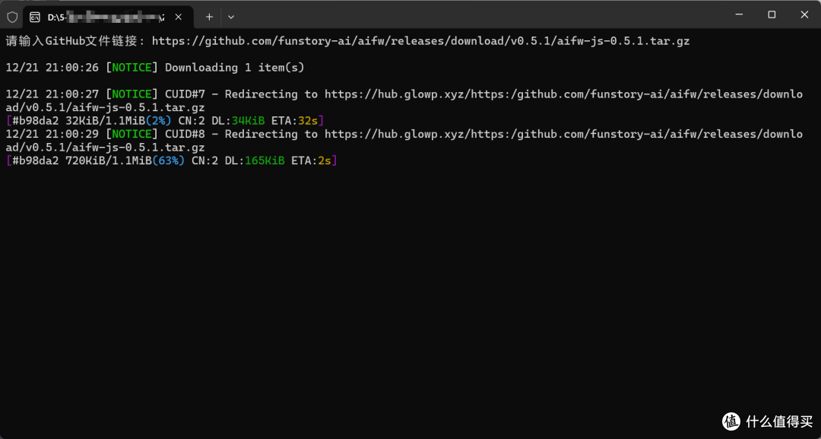Image resolution: width=821 pixels, height=439 pixels.
Task: Click the 请输入GitHub文件链接 prompt text
Action: click(76, 41)
